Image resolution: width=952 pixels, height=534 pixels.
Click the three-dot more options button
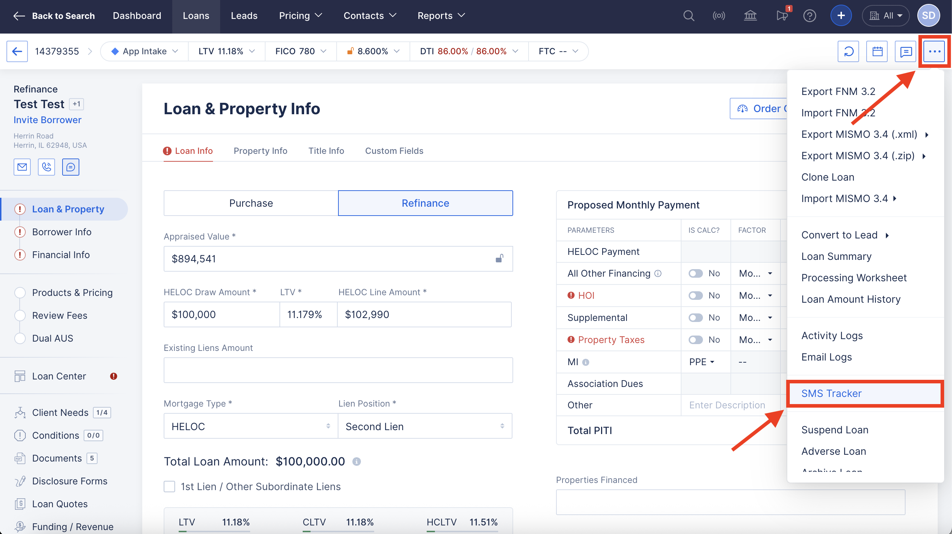(934, 51)
